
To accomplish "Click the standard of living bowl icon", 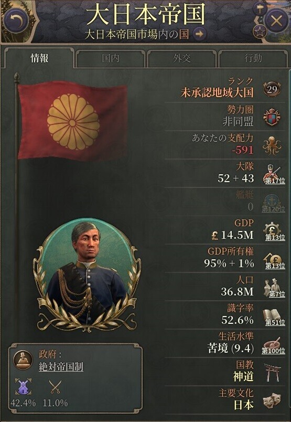I will tap(273, 345).
